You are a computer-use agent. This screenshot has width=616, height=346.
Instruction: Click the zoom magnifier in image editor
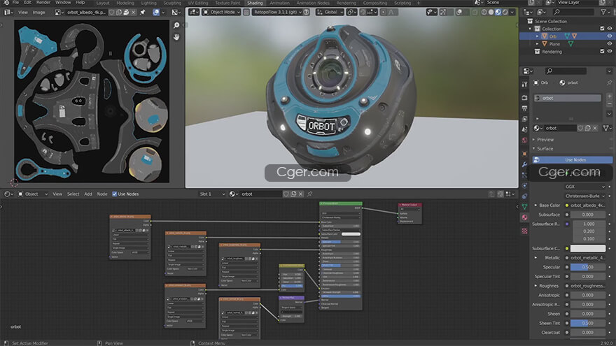click(176, 25)
